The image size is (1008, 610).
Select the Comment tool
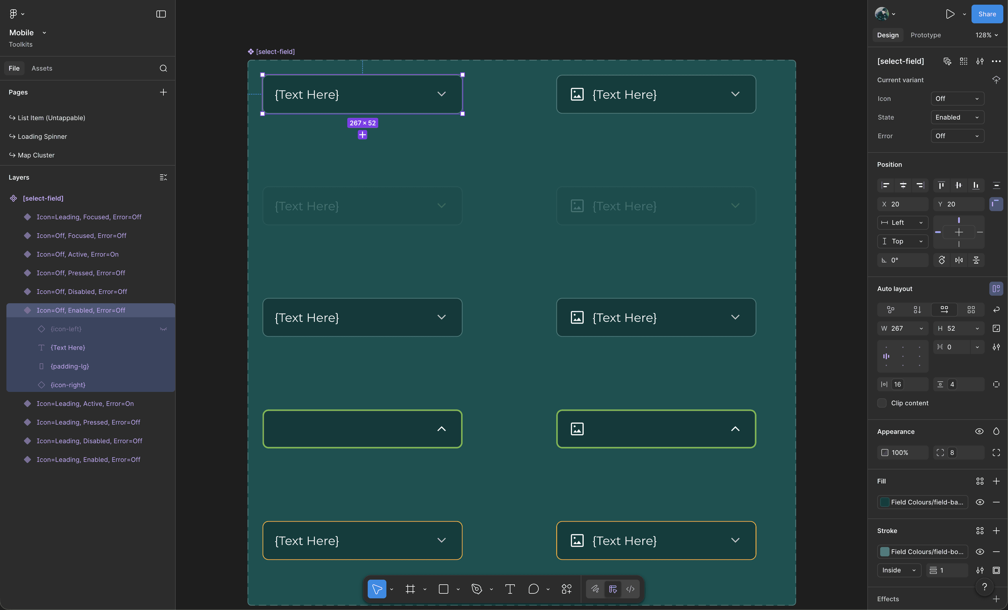(533, 589)
